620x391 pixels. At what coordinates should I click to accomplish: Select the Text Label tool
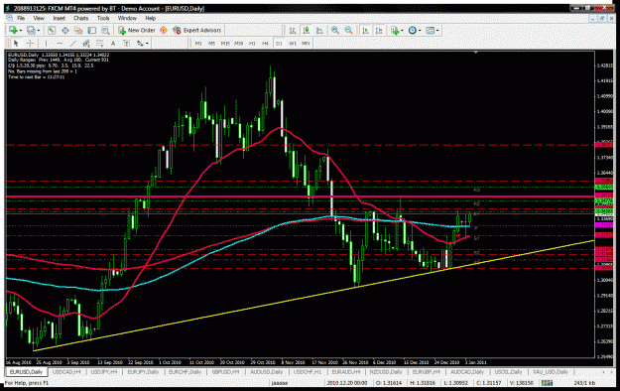click(x=127, y=43)
